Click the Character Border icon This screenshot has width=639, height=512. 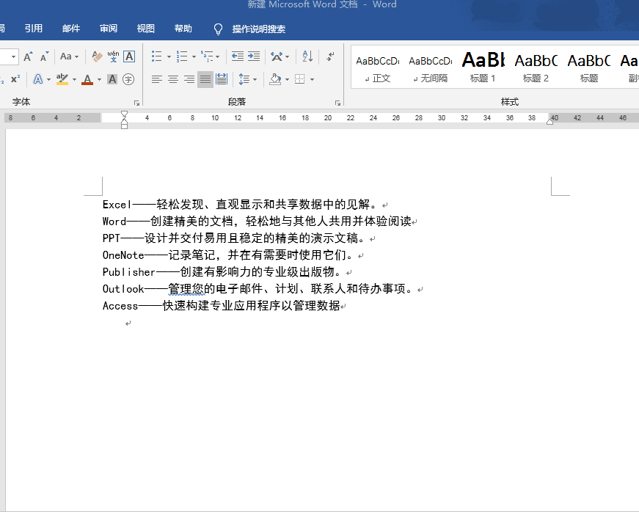point(129,56)
